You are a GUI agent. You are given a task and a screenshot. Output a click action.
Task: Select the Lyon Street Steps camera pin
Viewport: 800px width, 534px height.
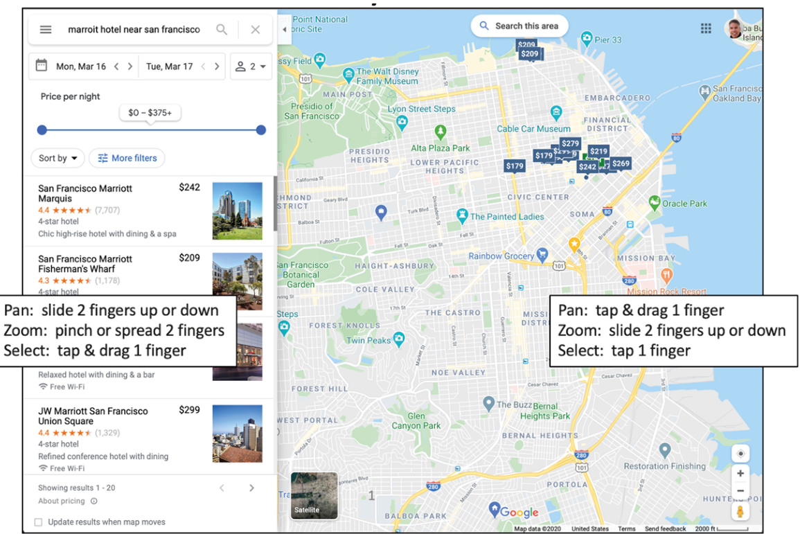pos(402,123)
